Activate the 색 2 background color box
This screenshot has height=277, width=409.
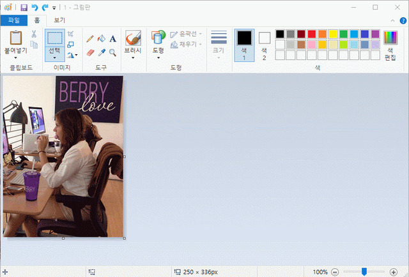tap(264, 44)
